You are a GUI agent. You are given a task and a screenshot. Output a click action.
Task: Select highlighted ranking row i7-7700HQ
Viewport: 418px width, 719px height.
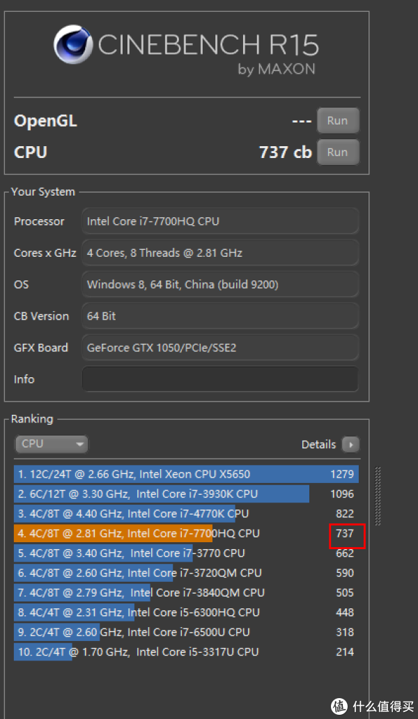click(186, 533)
